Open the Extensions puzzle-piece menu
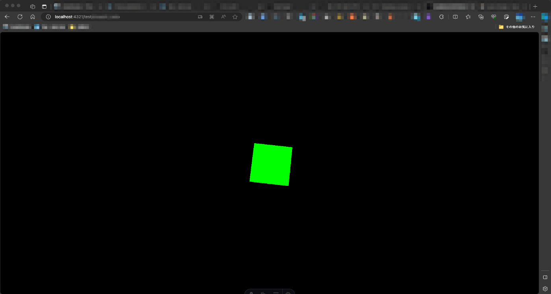Viewport: 551px width, 294px height. [x=442, y=17]
